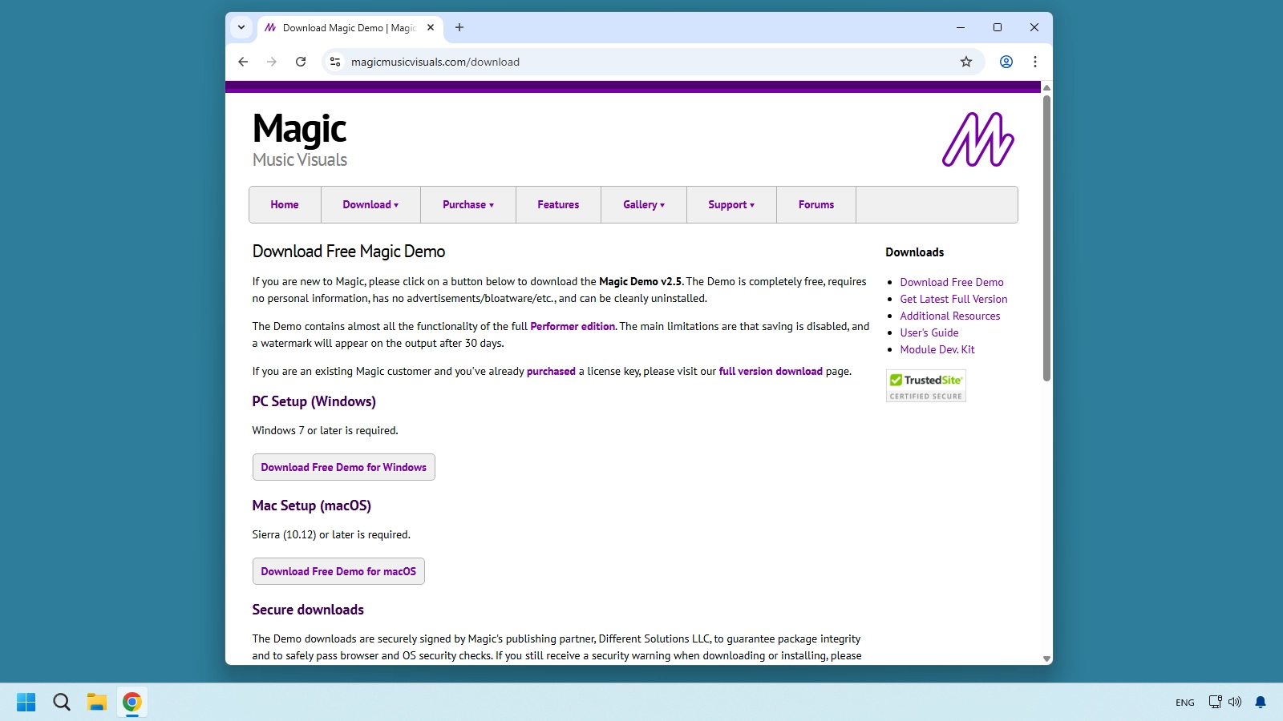Open the Forums menu item
This screenshot has width=1283, height=721.
click(x=816, y=205)
